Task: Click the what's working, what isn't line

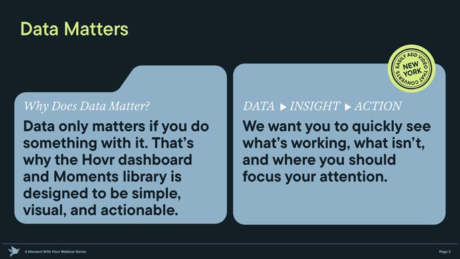Action: coord(334,143)
